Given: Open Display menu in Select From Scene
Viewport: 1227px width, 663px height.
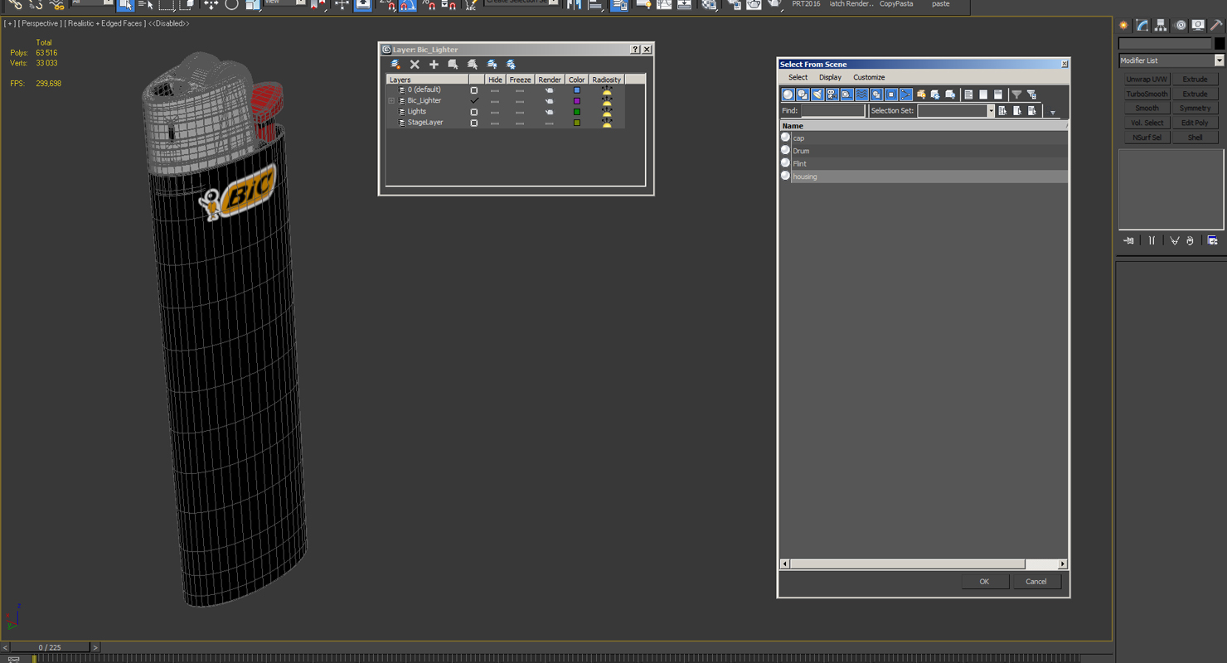Looking at the screenshot, I should 830,77.
